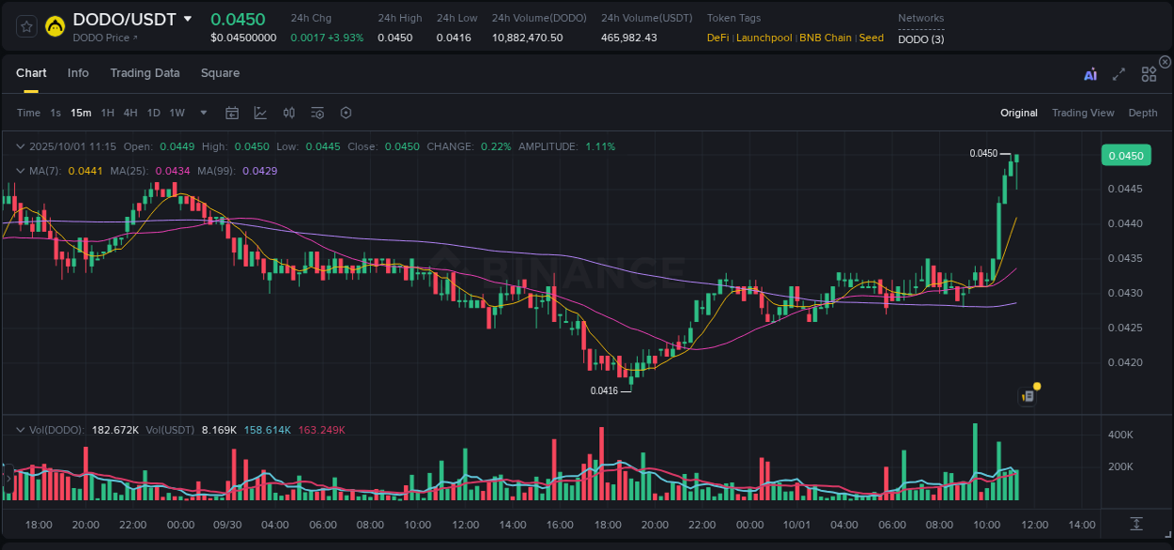Select the chart style line icon
The height and width of the screenshot is (550, 1174).
(260, 113)
